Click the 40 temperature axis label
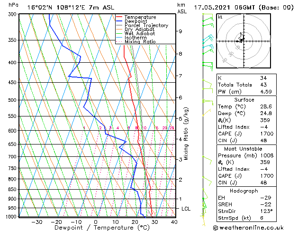The width and height of the screenshot is (298, 231). tap(174, 222)
